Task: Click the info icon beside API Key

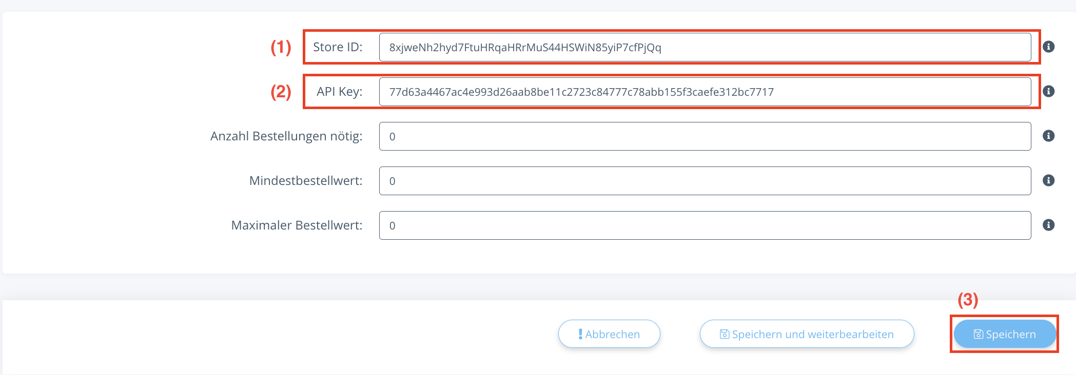Action: [1049, 91]
